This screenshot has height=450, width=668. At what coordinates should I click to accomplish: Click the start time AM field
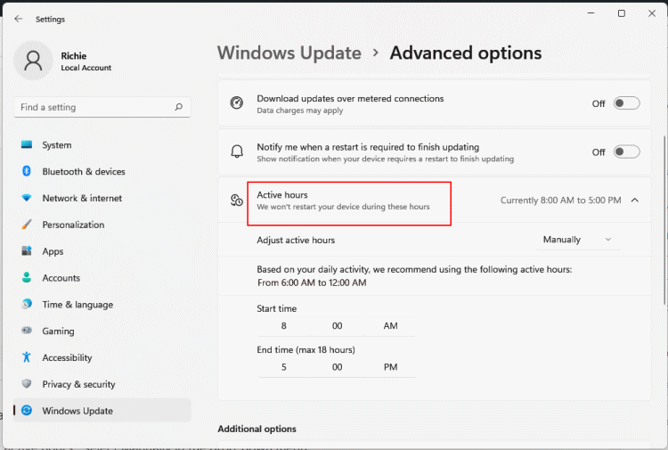point(390,326)
